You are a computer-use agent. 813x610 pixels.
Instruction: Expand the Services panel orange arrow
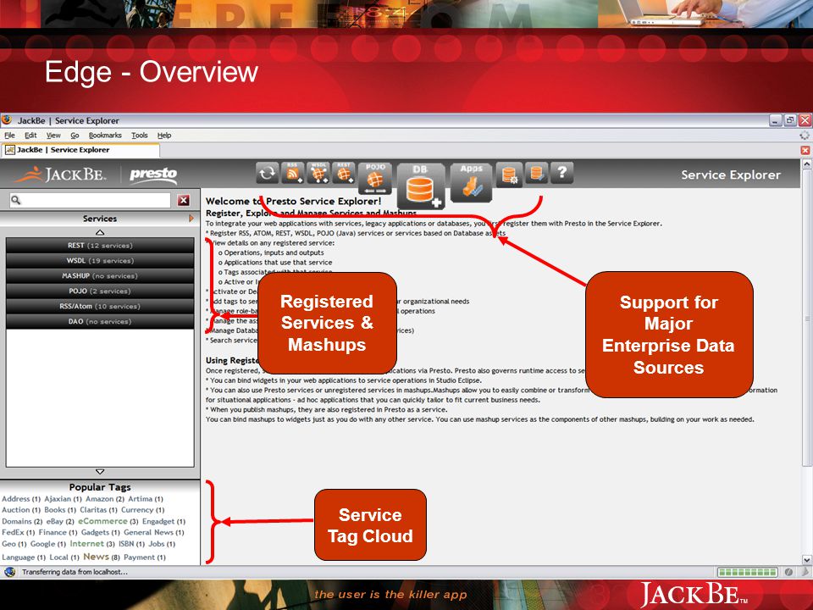tap(191, 219)
